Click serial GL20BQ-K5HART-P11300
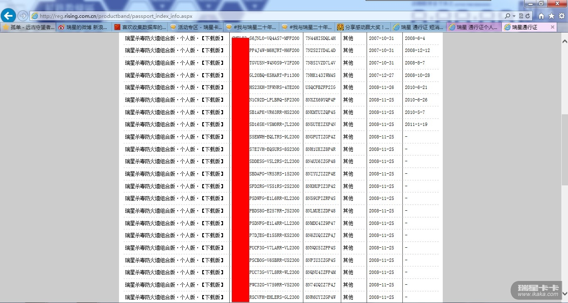568x303 pixels. 274,75
